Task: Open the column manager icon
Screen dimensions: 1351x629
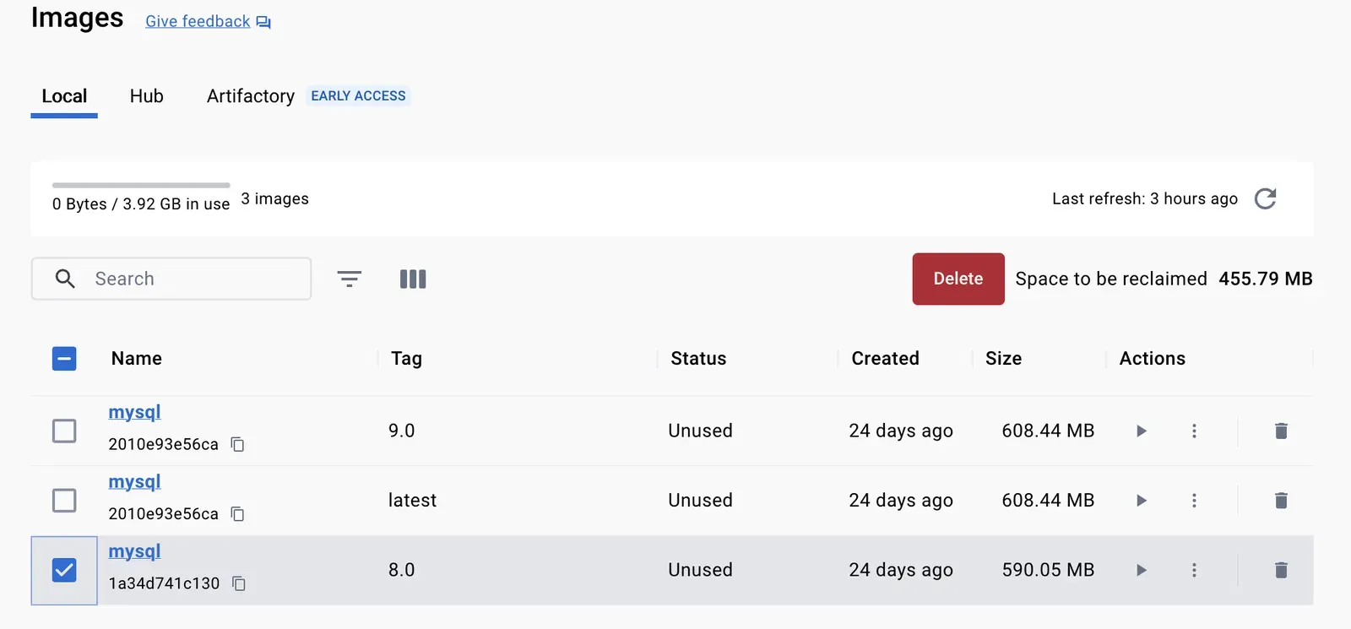Action: coord(413,279)
